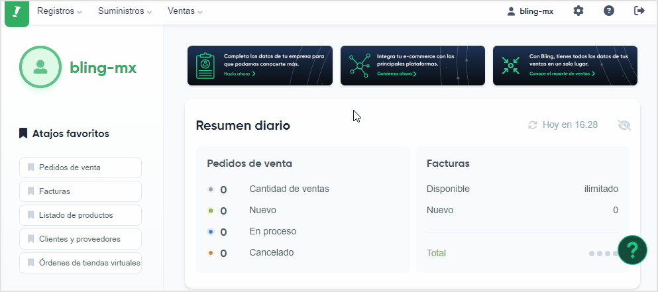
Task: Click the ilimitado value in Facturas
Action: 602,189
